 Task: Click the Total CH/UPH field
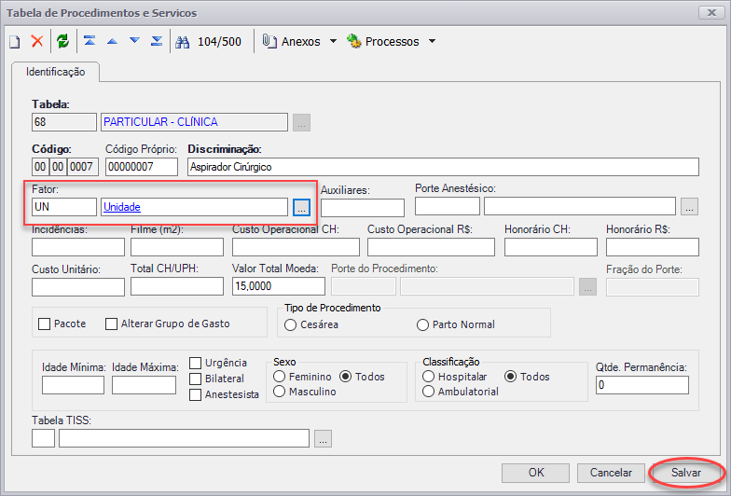tap(177, 286)
